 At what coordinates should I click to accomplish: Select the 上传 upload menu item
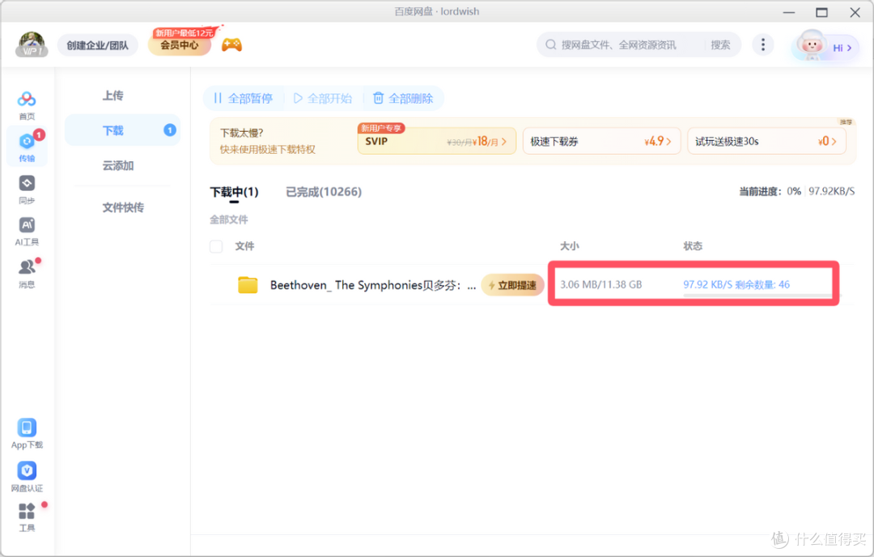coord(113,96)
